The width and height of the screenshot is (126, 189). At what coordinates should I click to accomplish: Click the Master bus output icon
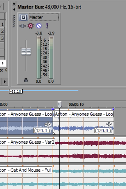coord(23,17)
